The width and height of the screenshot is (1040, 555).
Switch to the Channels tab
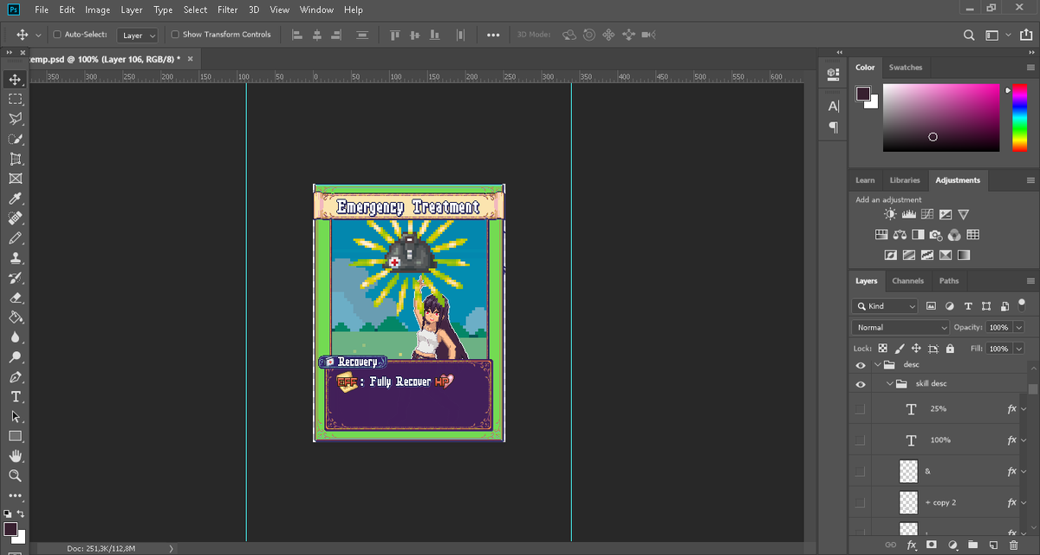pos(907,281)
